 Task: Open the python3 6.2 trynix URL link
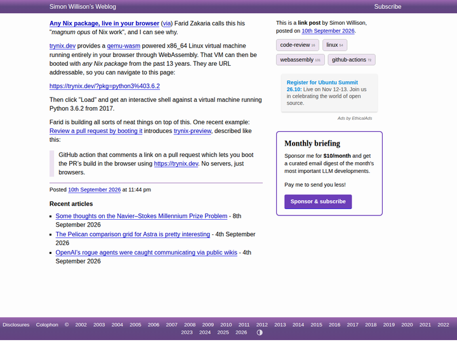pyautogui.click(x=104, y=86)
